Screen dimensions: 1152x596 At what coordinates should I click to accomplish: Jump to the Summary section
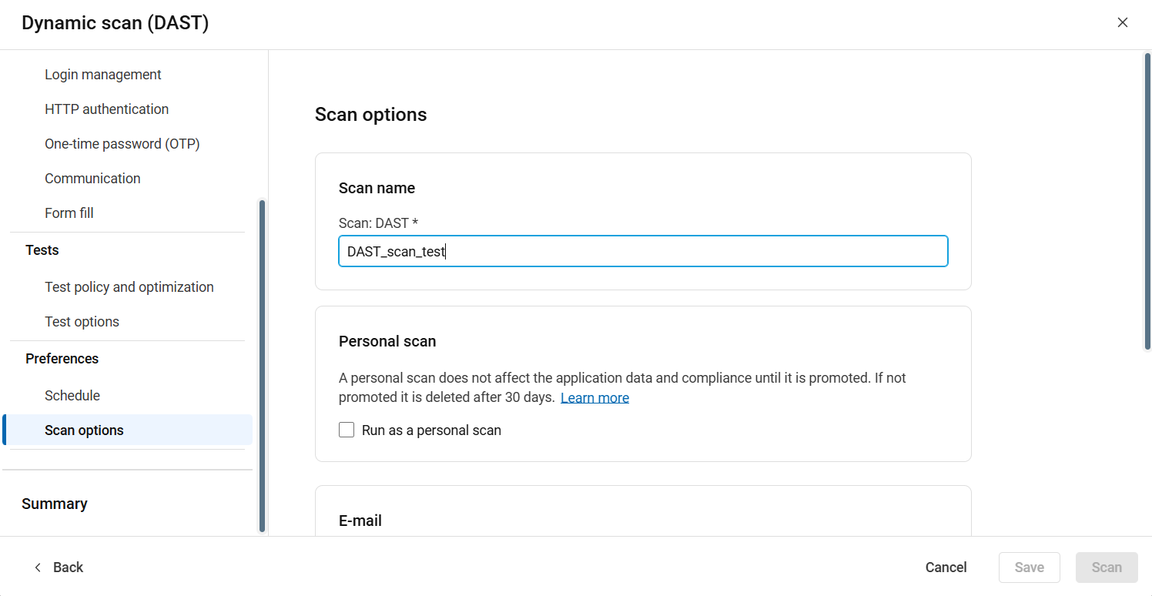pyautogui.click(x=55, y=504)
